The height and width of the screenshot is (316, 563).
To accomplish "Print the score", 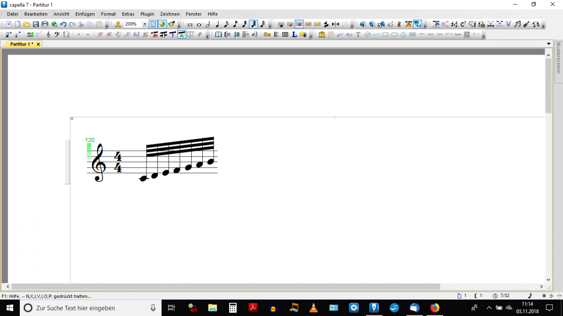I will tap(45, 24).
